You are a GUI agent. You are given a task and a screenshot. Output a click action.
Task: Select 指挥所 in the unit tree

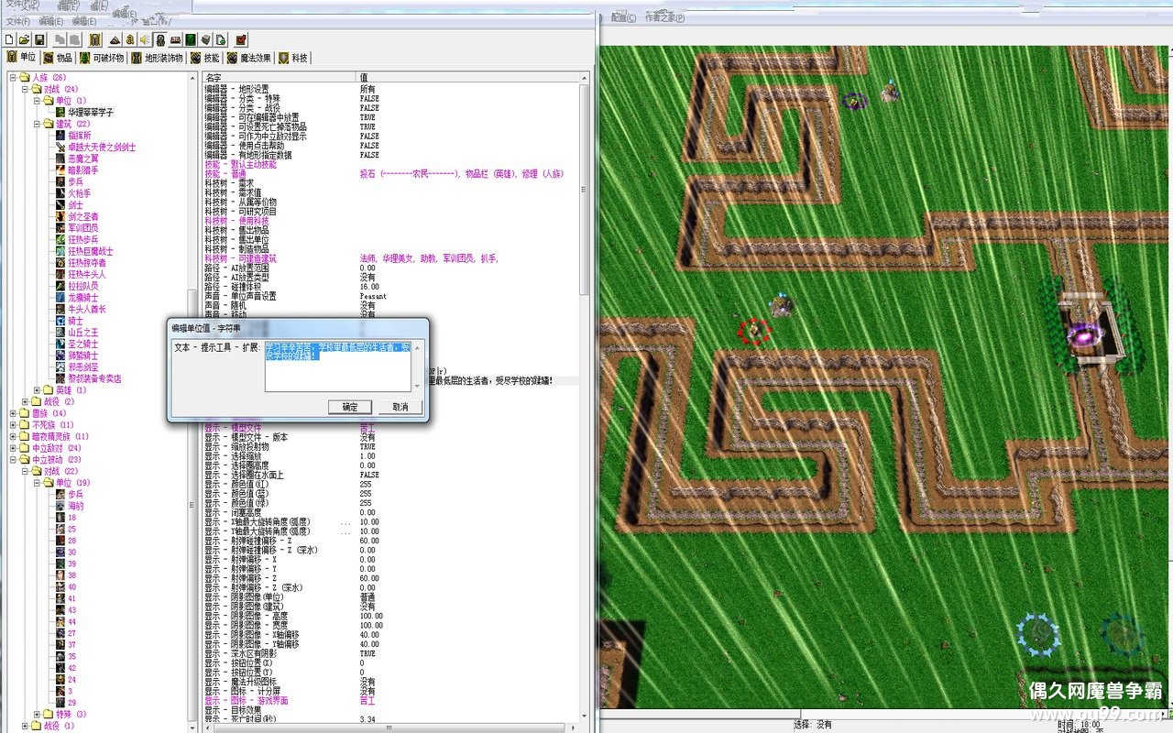point(80,135)
